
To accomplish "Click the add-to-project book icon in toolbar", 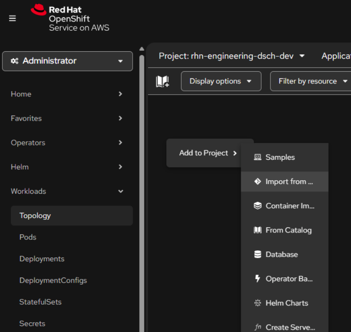I will click(162, 81).
